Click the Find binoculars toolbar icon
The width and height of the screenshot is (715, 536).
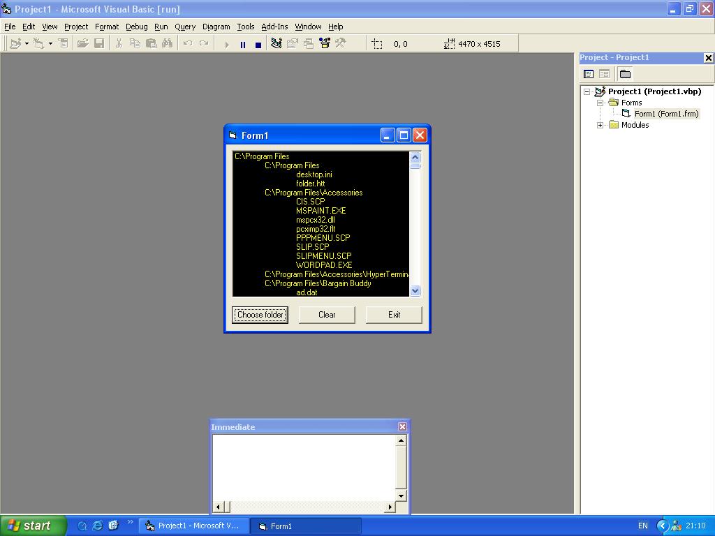click(x=168, y=43)
